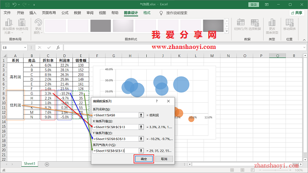Open the 更改颜色 palette dropdown

pyautogui.click(x=38, y=26)
